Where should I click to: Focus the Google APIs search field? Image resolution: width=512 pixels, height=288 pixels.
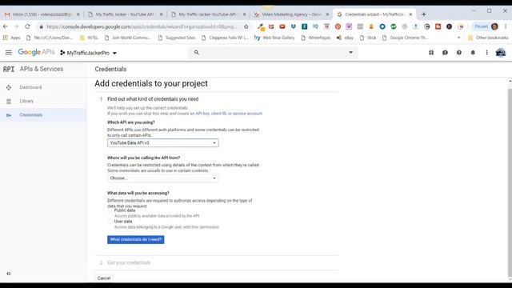click(273, 52)
